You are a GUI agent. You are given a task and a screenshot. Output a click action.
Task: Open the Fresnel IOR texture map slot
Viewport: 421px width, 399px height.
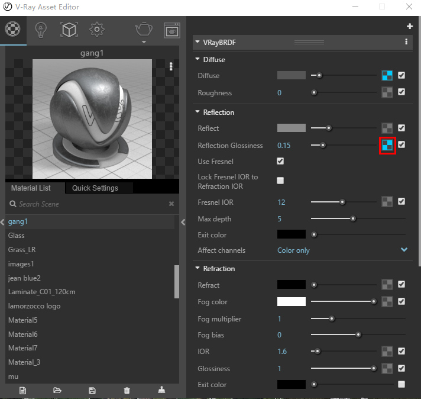click(x=387, y=201)
